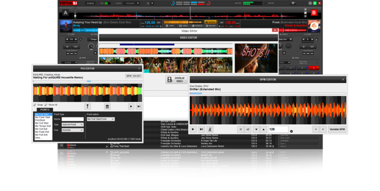Click the SHOTS!! video preview thumbnail

[x=256, y=58]
